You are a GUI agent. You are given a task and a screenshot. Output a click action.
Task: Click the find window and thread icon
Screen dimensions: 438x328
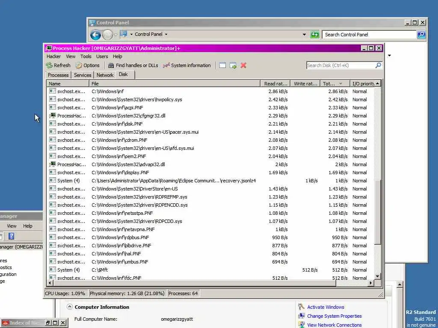pos(233,65)
